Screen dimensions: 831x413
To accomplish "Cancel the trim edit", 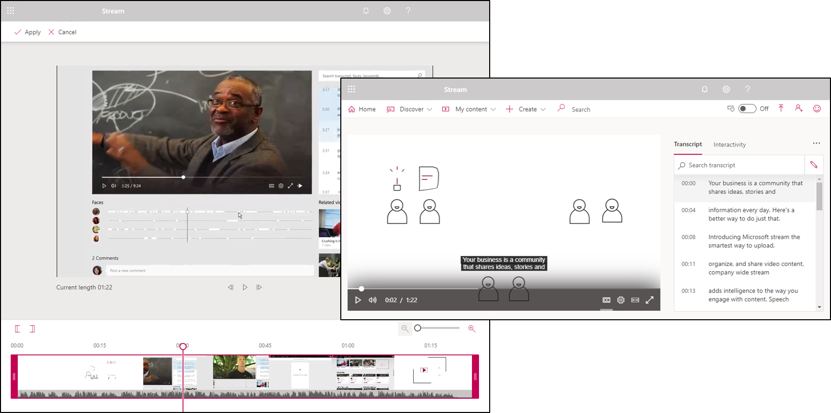I will click(x=62, y=32).
